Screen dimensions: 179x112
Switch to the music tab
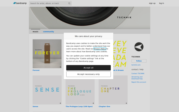click(36, 32)
